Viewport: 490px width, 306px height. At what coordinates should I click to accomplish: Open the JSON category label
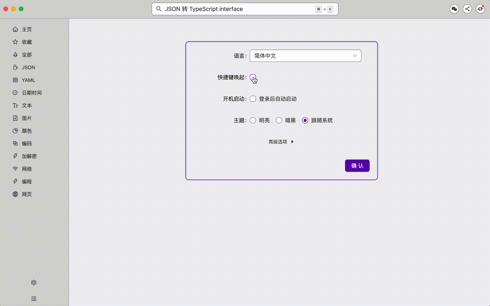point(28,67)
